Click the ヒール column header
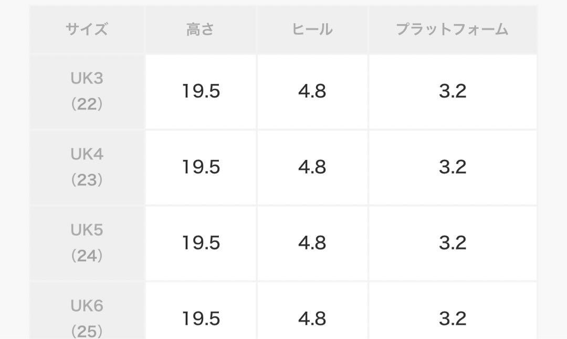567x339 pixels. click(x=312, y=29)
